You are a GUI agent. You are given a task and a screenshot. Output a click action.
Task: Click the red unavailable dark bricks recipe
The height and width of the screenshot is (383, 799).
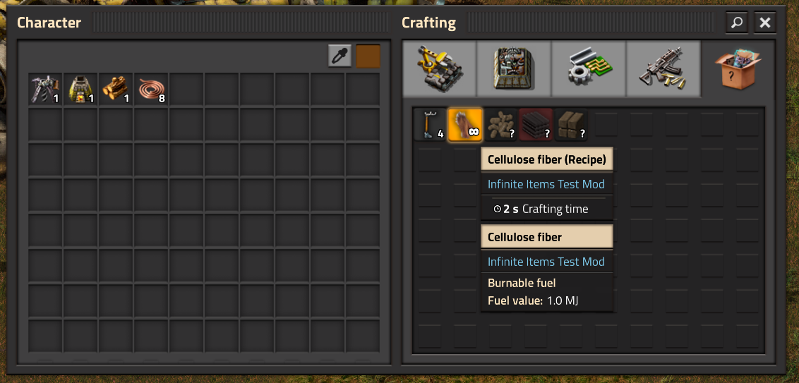click(x=536, y=124)
